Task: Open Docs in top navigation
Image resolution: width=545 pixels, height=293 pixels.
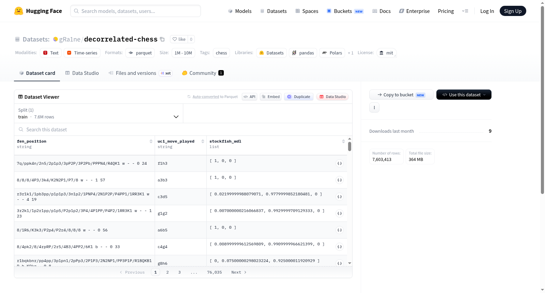Action: click(381, 11)
